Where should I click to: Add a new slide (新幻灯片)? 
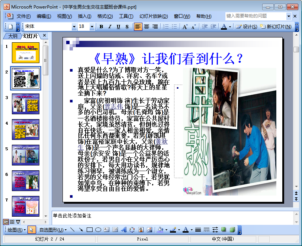click(x=276, y=27)
